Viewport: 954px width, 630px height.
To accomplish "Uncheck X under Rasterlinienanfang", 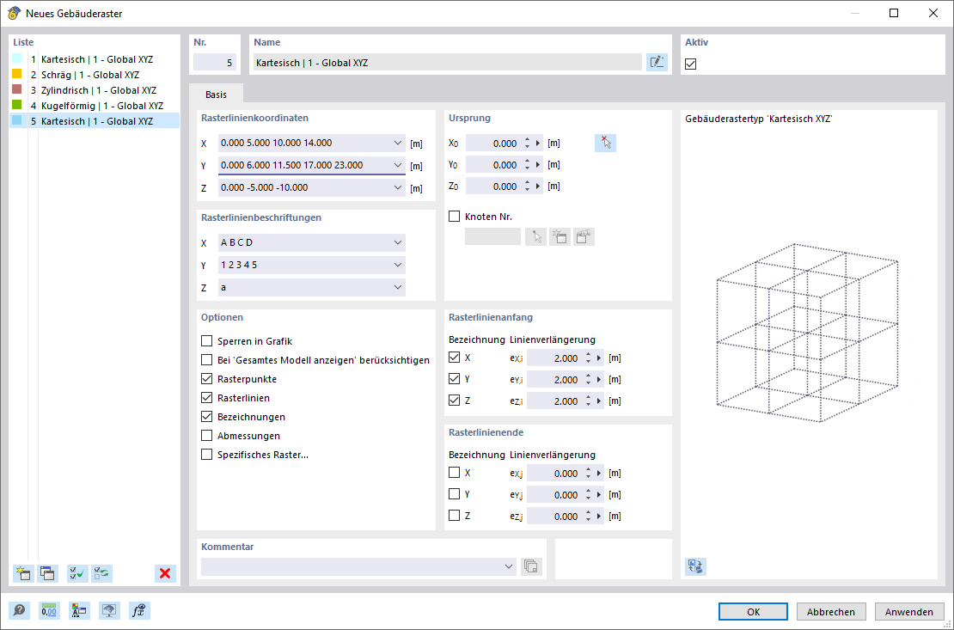I will 455,358.
